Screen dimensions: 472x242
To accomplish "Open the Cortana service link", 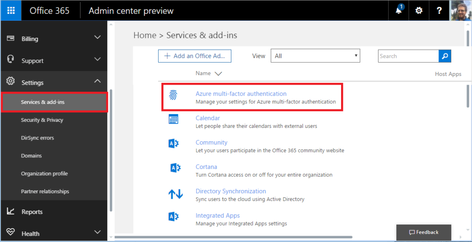I will (x=206, y=167).
